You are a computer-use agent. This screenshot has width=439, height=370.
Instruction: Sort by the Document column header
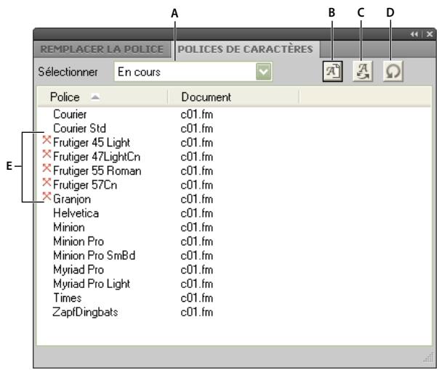tap(233, 97)
